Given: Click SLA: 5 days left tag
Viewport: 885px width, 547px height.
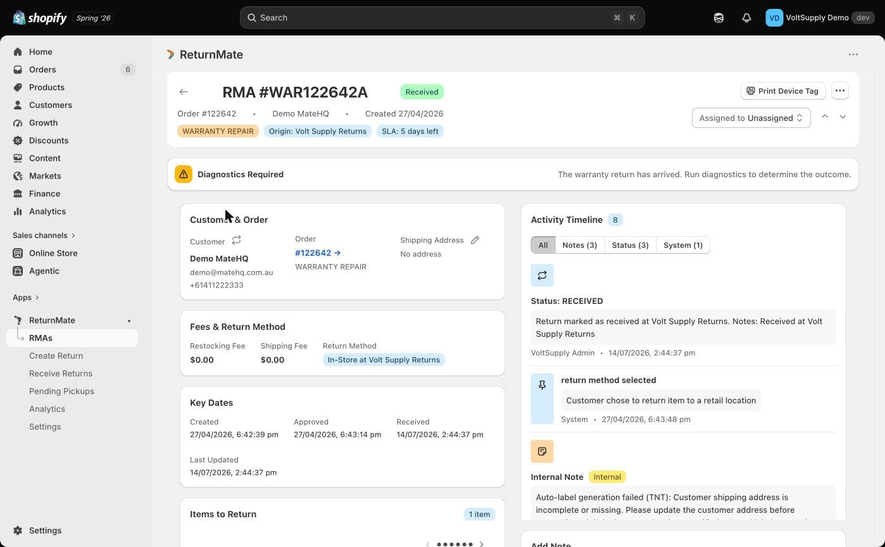Looking at the screenshot, I should tap(410, 131).
